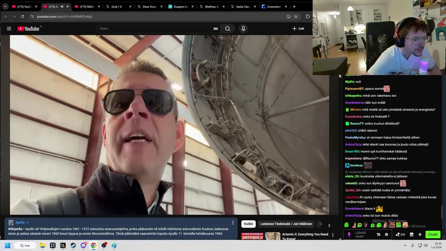Show hidden system tray icons chevron
Image resolution: width=446 pixels, height=251 pixels.
(x=406, y=245)
